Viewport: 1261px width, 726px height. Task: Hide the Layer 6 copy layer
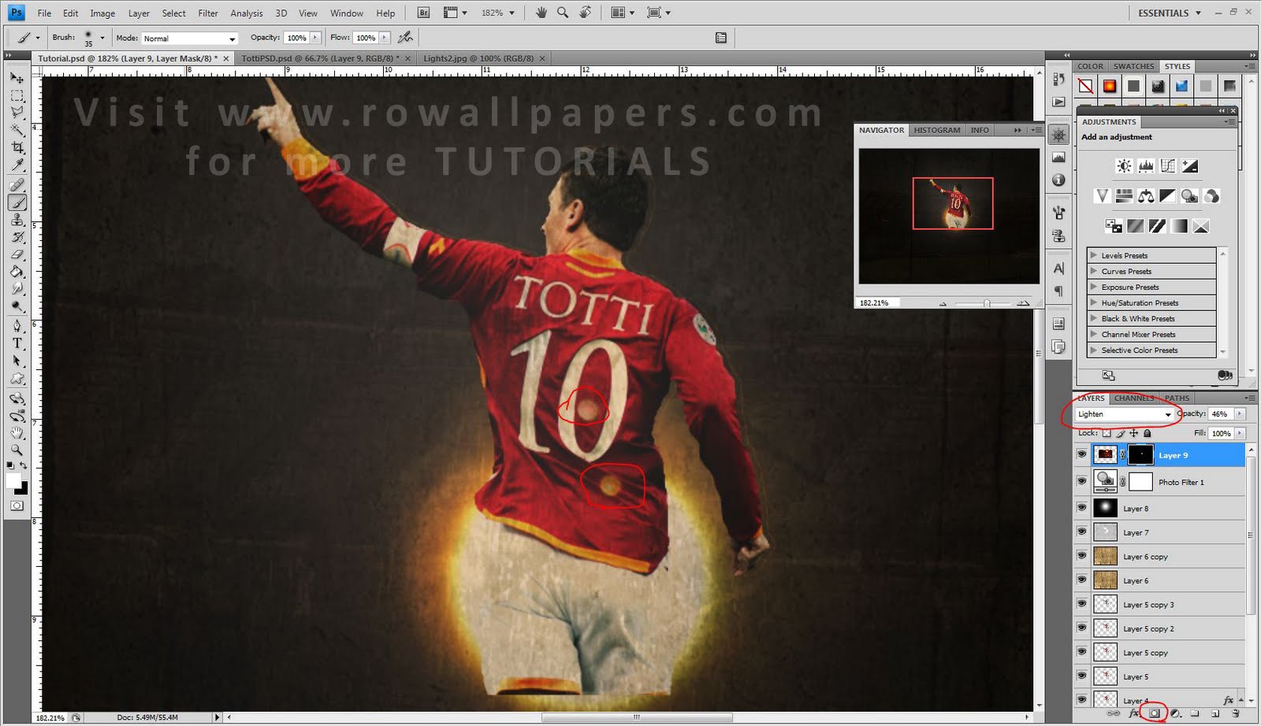click(x=1081, y=556)
